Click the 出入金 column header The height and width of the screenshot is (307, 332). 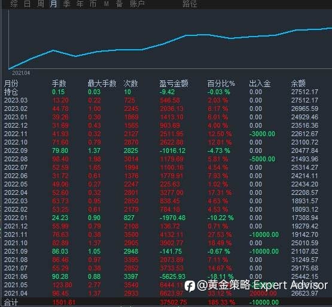(x=260, y=83)
